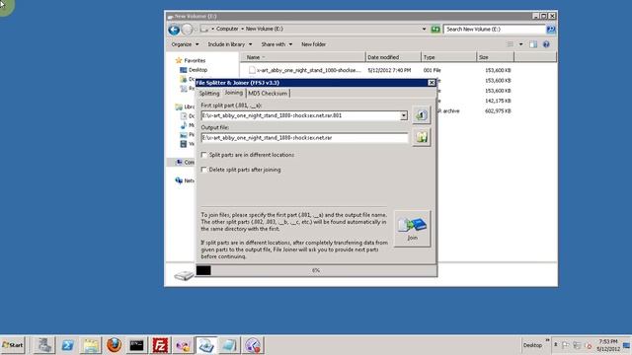Open Windows Explorer from the taskbar

coord(91,345)
